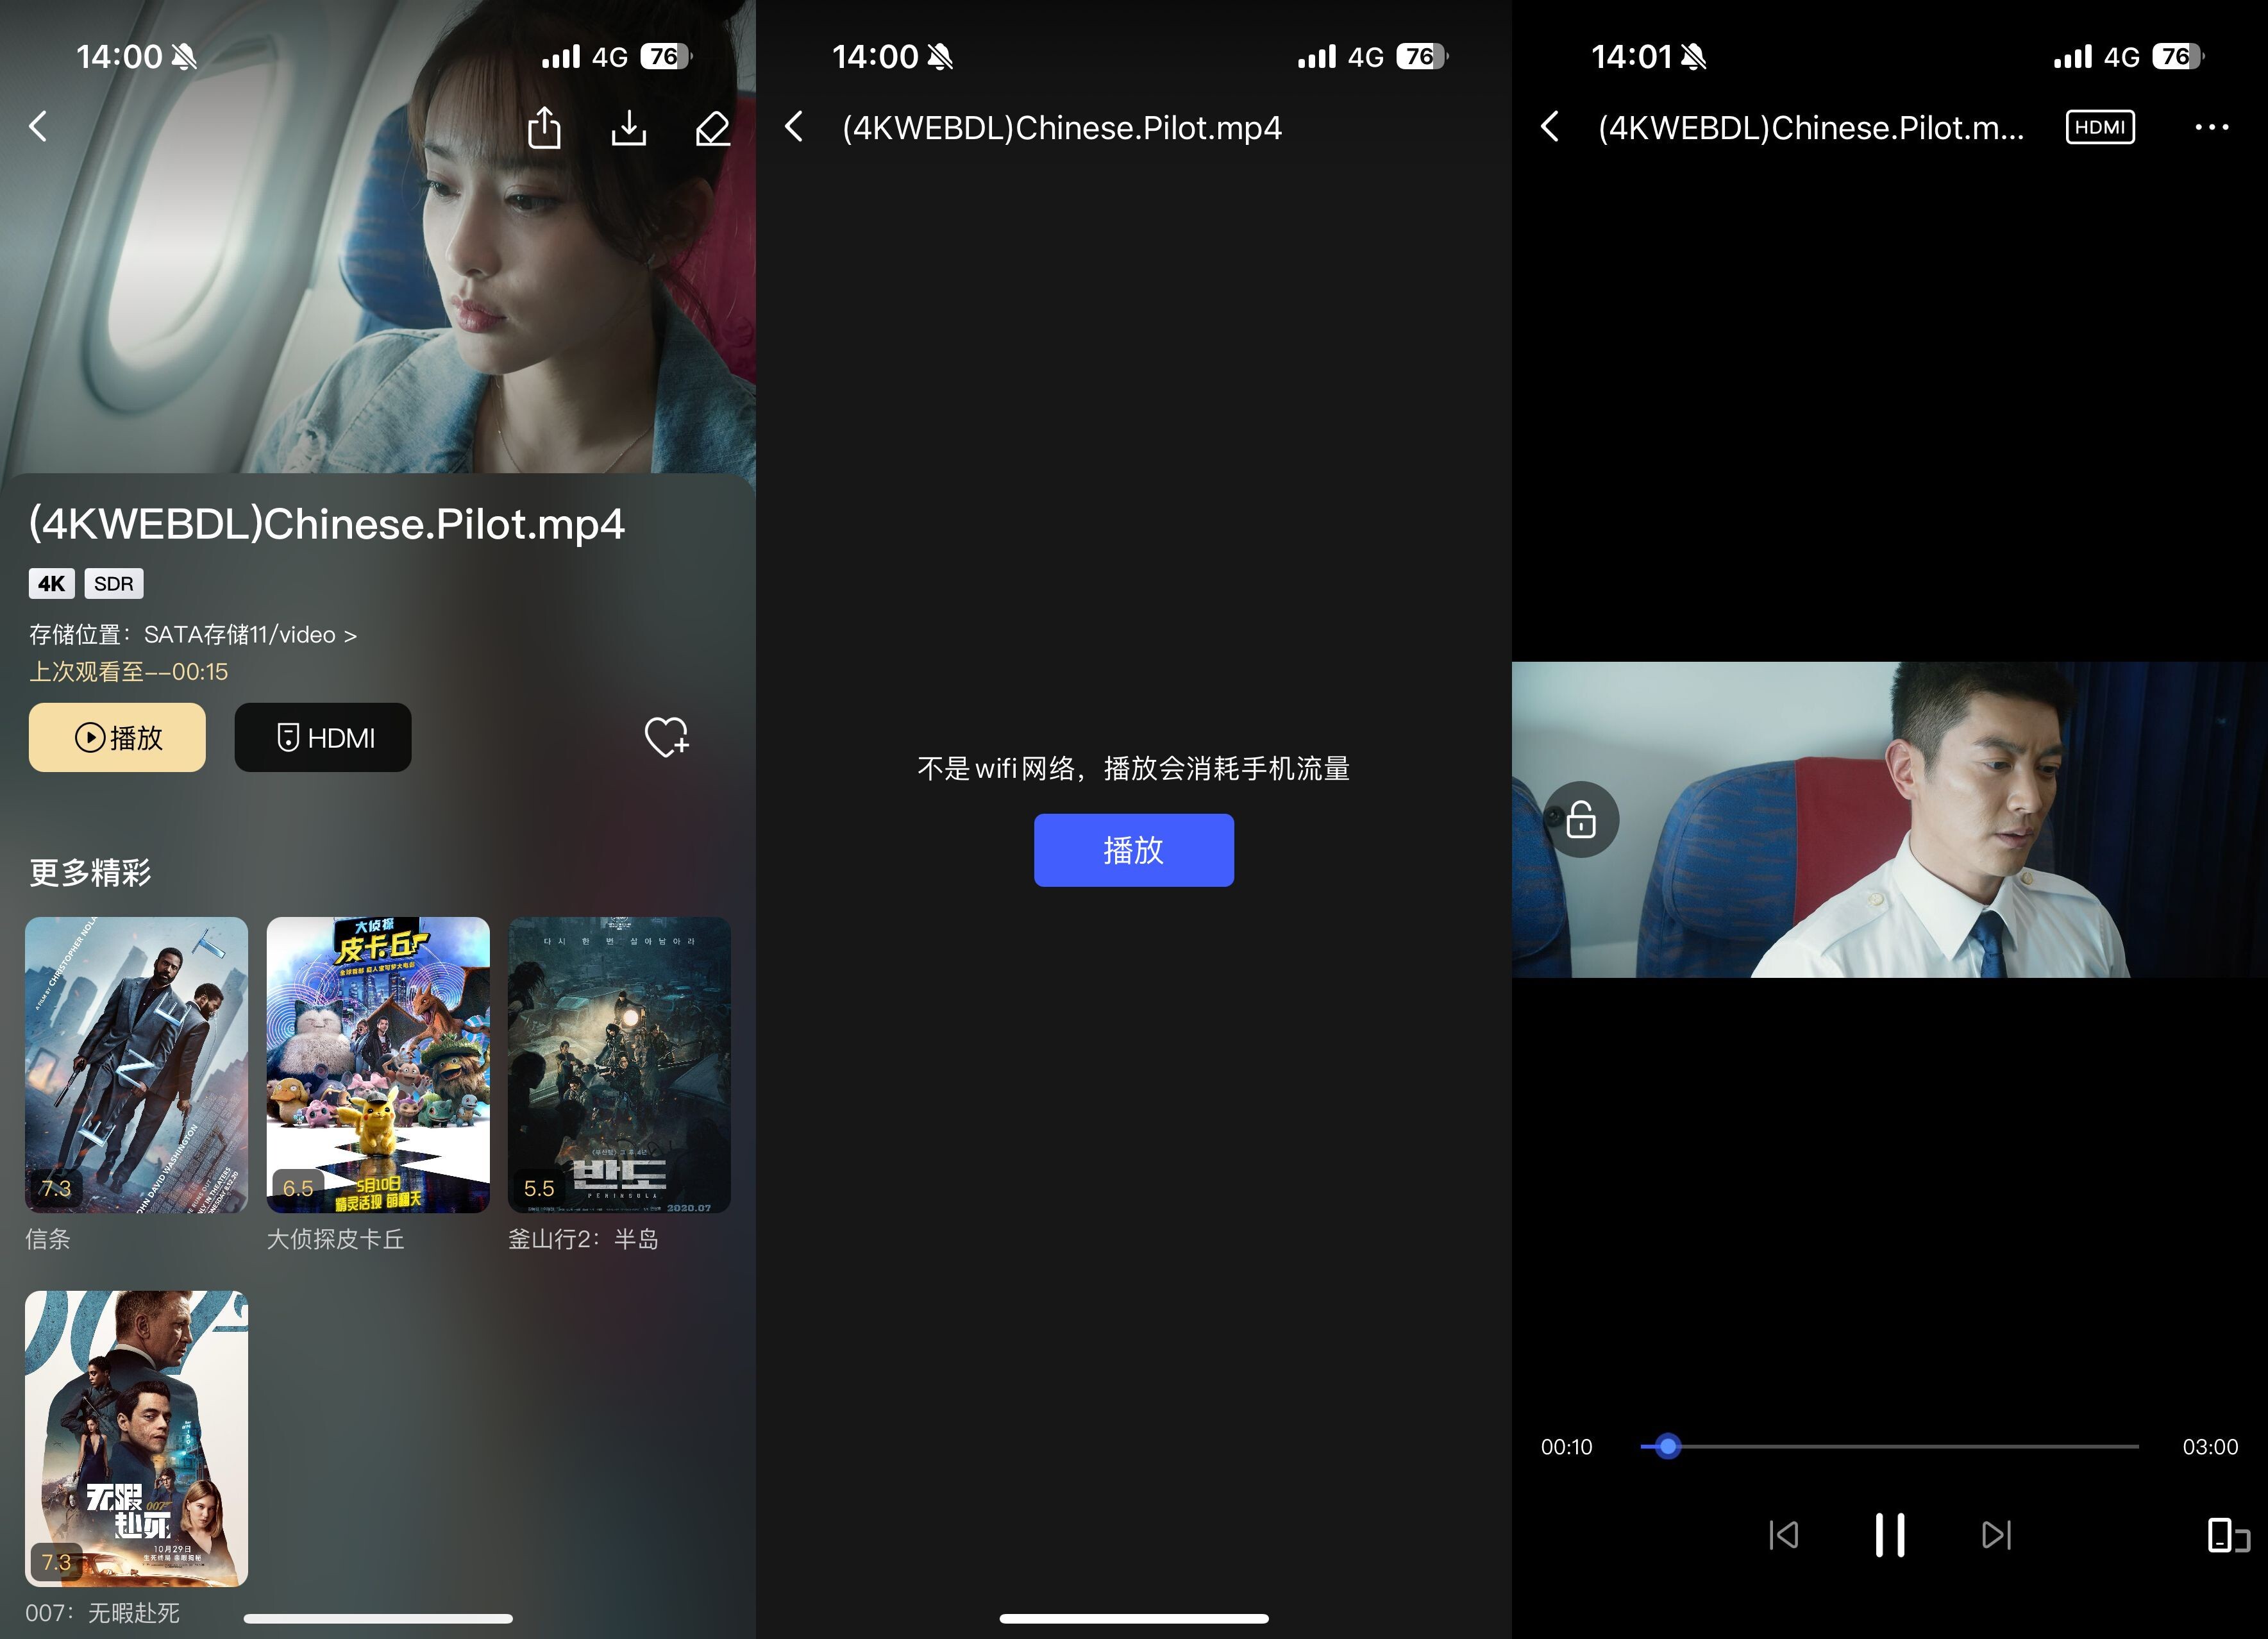Toggle the screen lock icon on video
The height and width of the screenshot is (1639, 2268).
pyautogui.click(x=1580, y=819)
